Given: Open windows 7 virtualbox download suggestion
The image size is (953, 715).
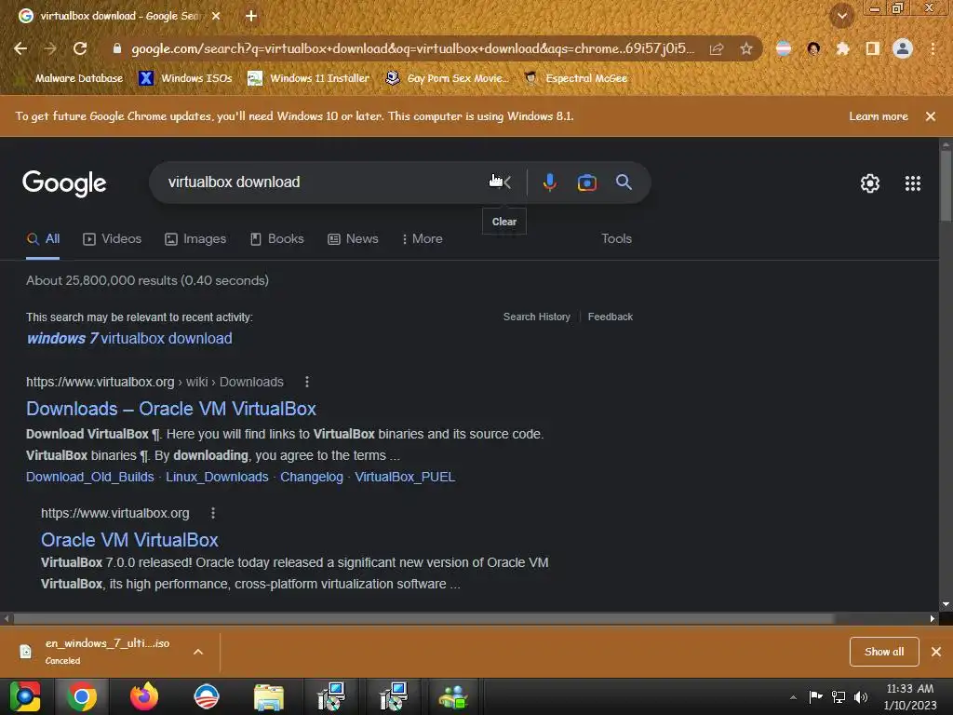Looking at the screenshot, I should [128, 338].
